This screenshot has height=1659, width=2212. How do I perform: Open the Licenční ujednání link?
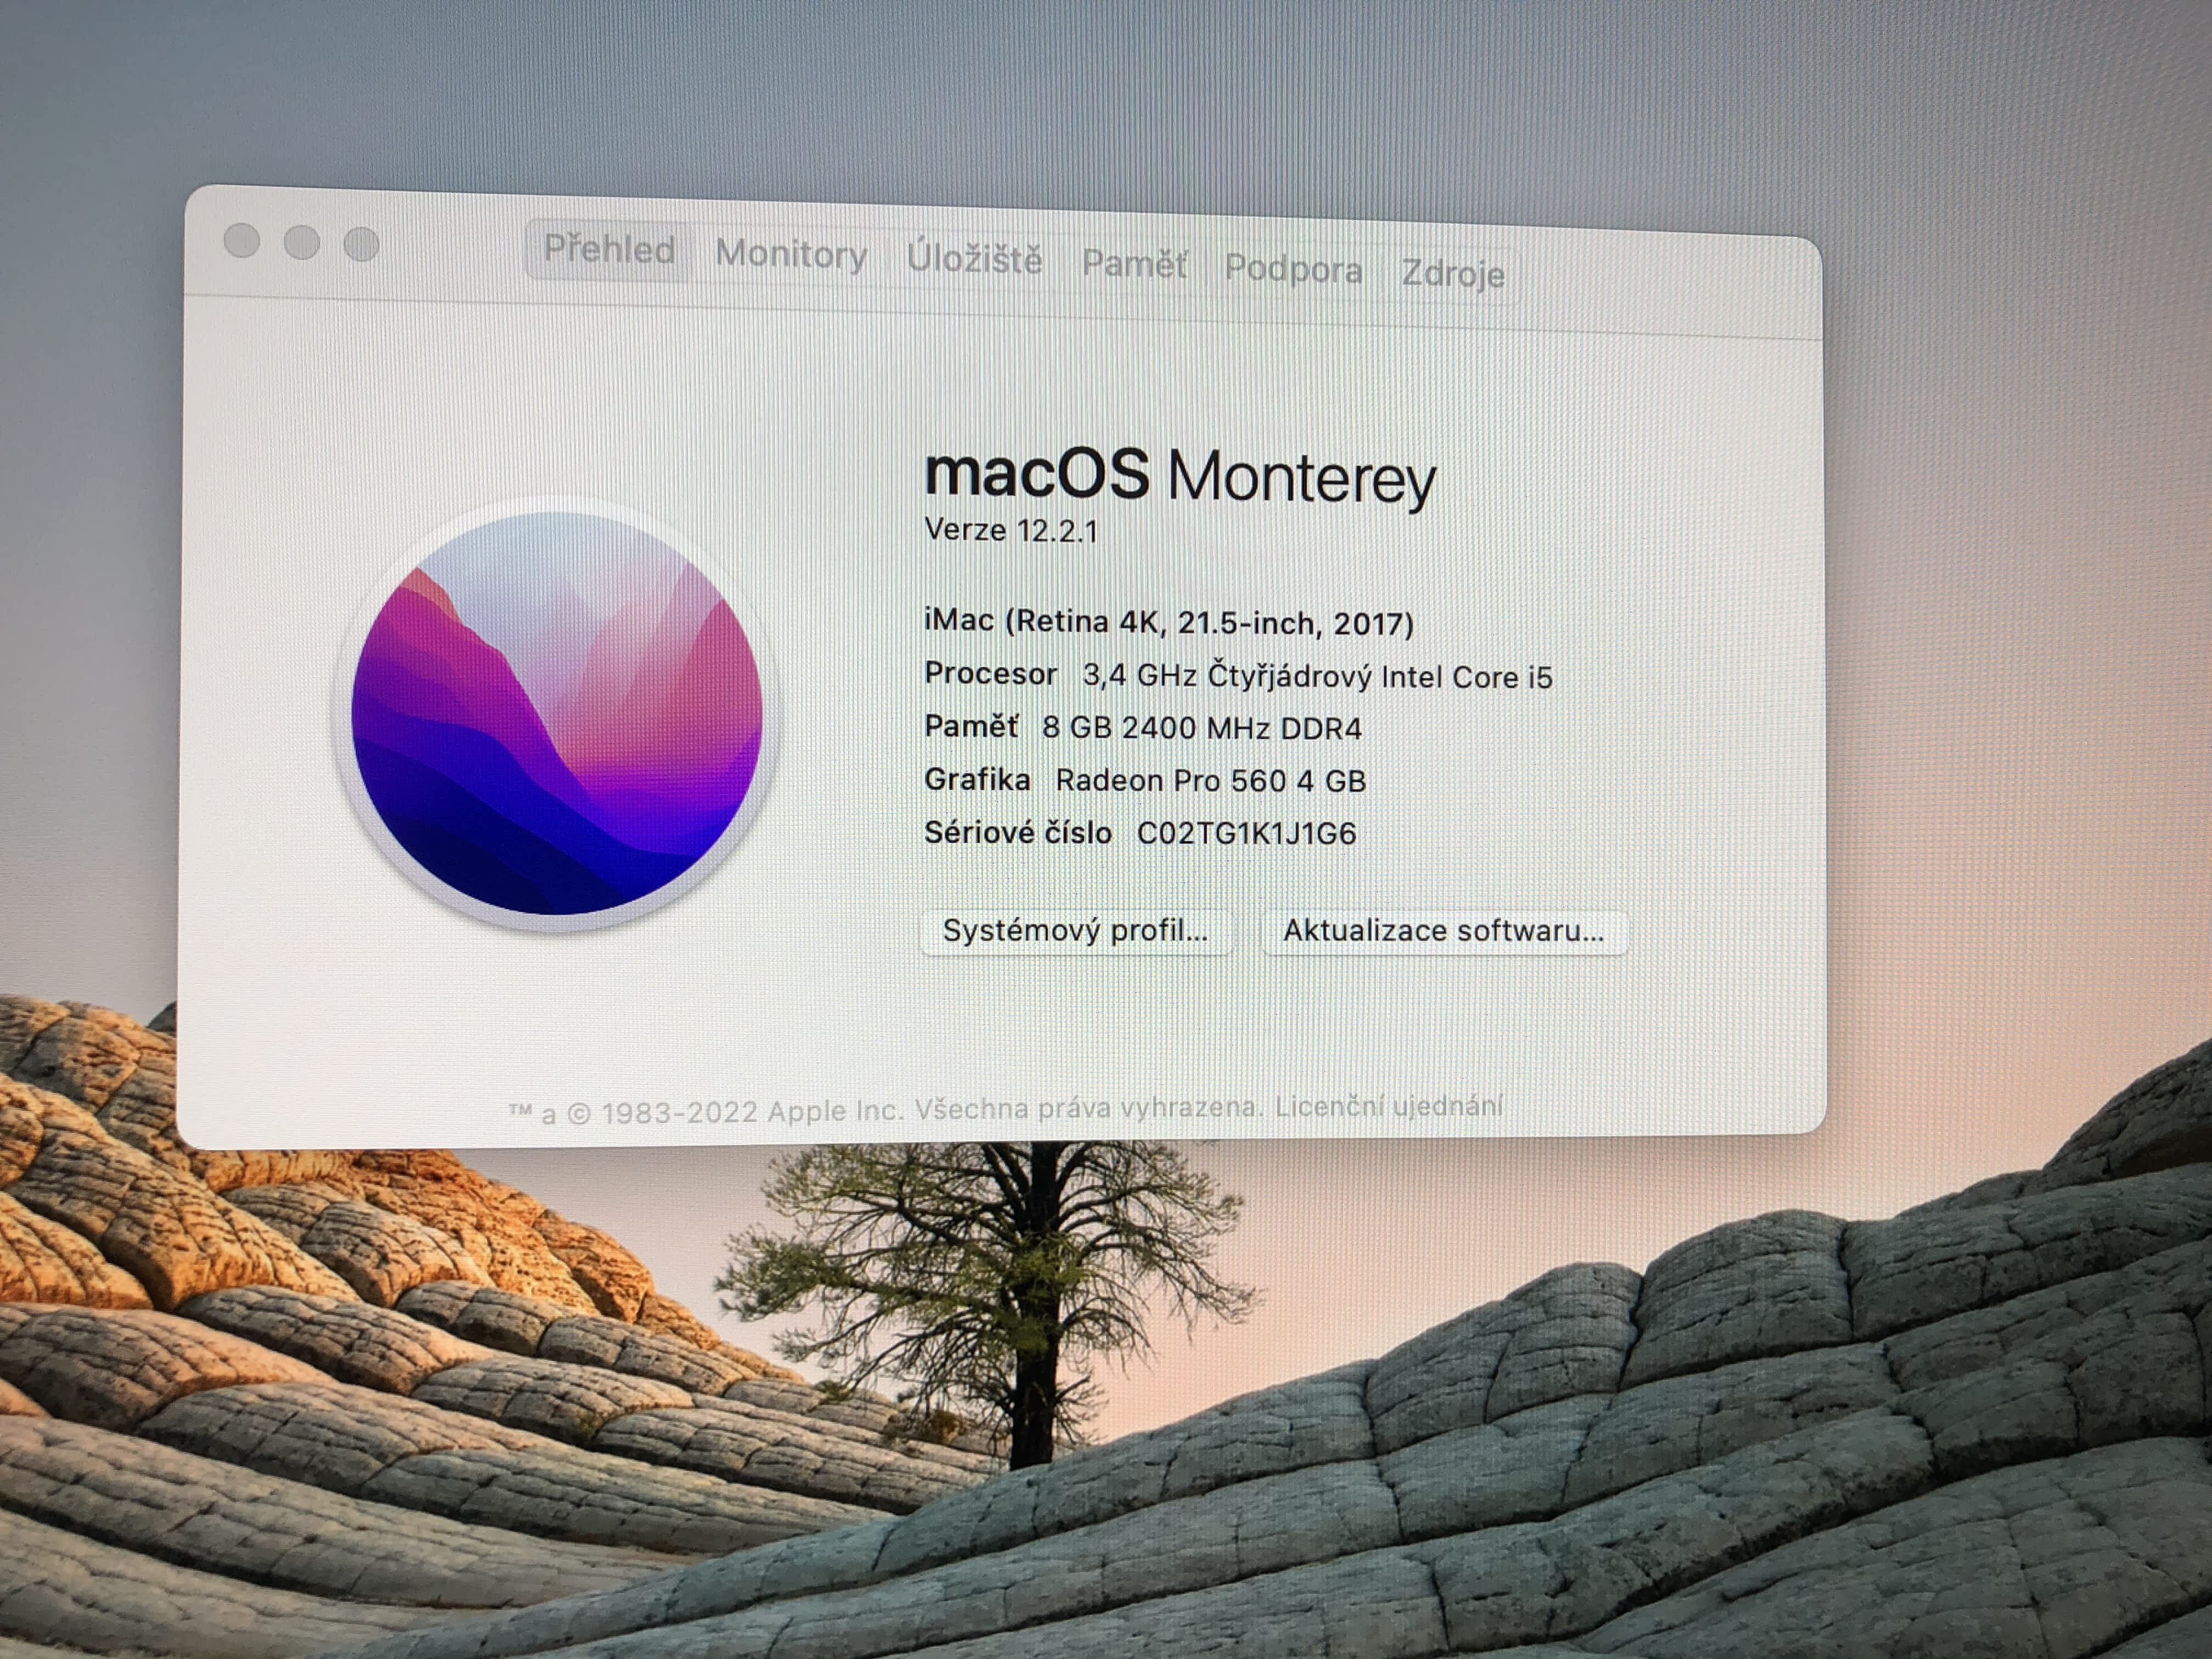(1388, 1106)
